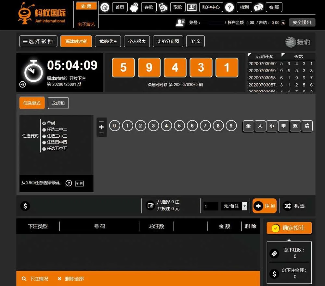Switch to the 龙虎和 tab
This screenshot has height=286, width=325.
click(58, 103)
